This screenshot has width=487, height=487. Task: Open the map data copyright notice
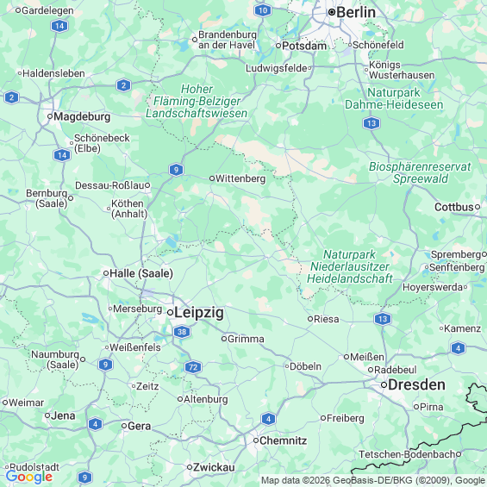pyautogui.click(x=373, y=480)
